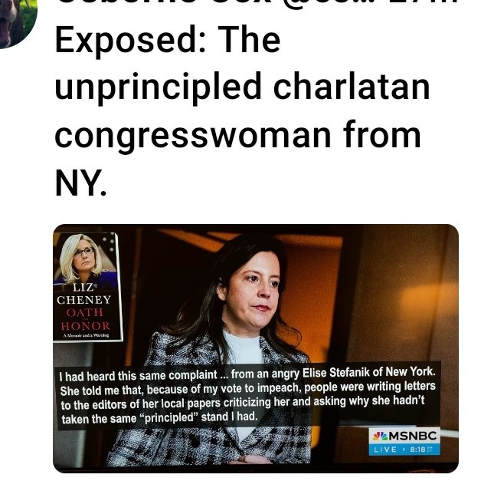
Task: Click the quoted caption about the impeachment vote
Action: pos(247,396)
